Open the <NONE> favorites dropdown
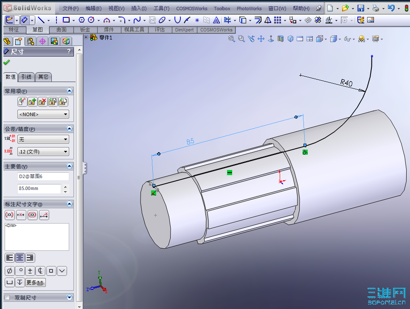Screen dimensions: 410x309 (43, 114)
